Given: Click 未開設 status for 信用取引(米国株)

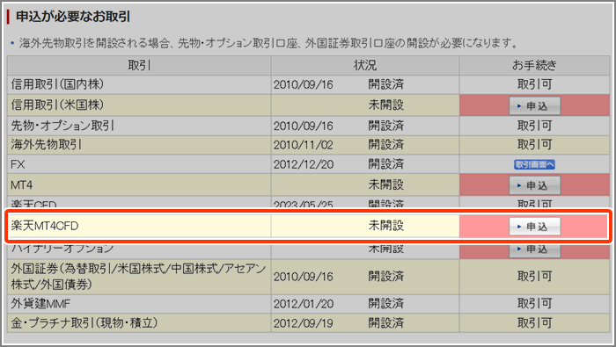Looking at the screenshot, I should 385,105.
